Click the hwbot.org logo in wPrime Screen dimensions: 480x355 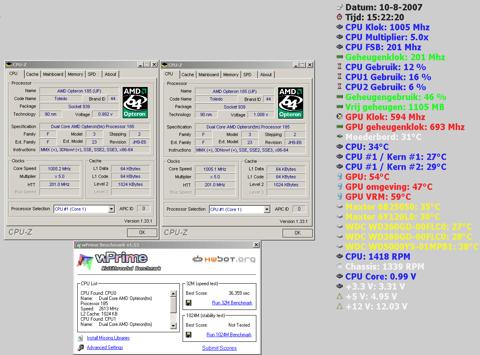[x=224, y=260]
